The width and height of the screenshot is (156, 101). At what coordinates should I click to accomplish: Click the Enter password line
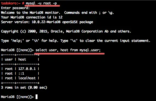coord(15,8)
